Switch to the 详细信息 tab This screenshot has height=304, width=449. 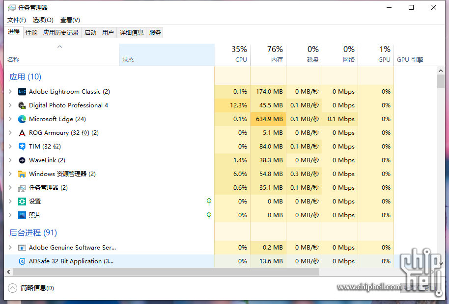click(132, 32)
